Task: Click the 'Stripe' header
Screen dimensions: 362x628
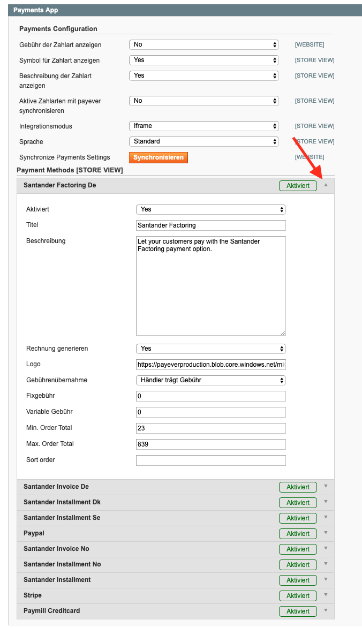Action: (176, 595)
